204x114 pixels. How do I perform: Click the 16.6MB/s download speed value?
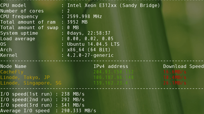pos(175,72)
